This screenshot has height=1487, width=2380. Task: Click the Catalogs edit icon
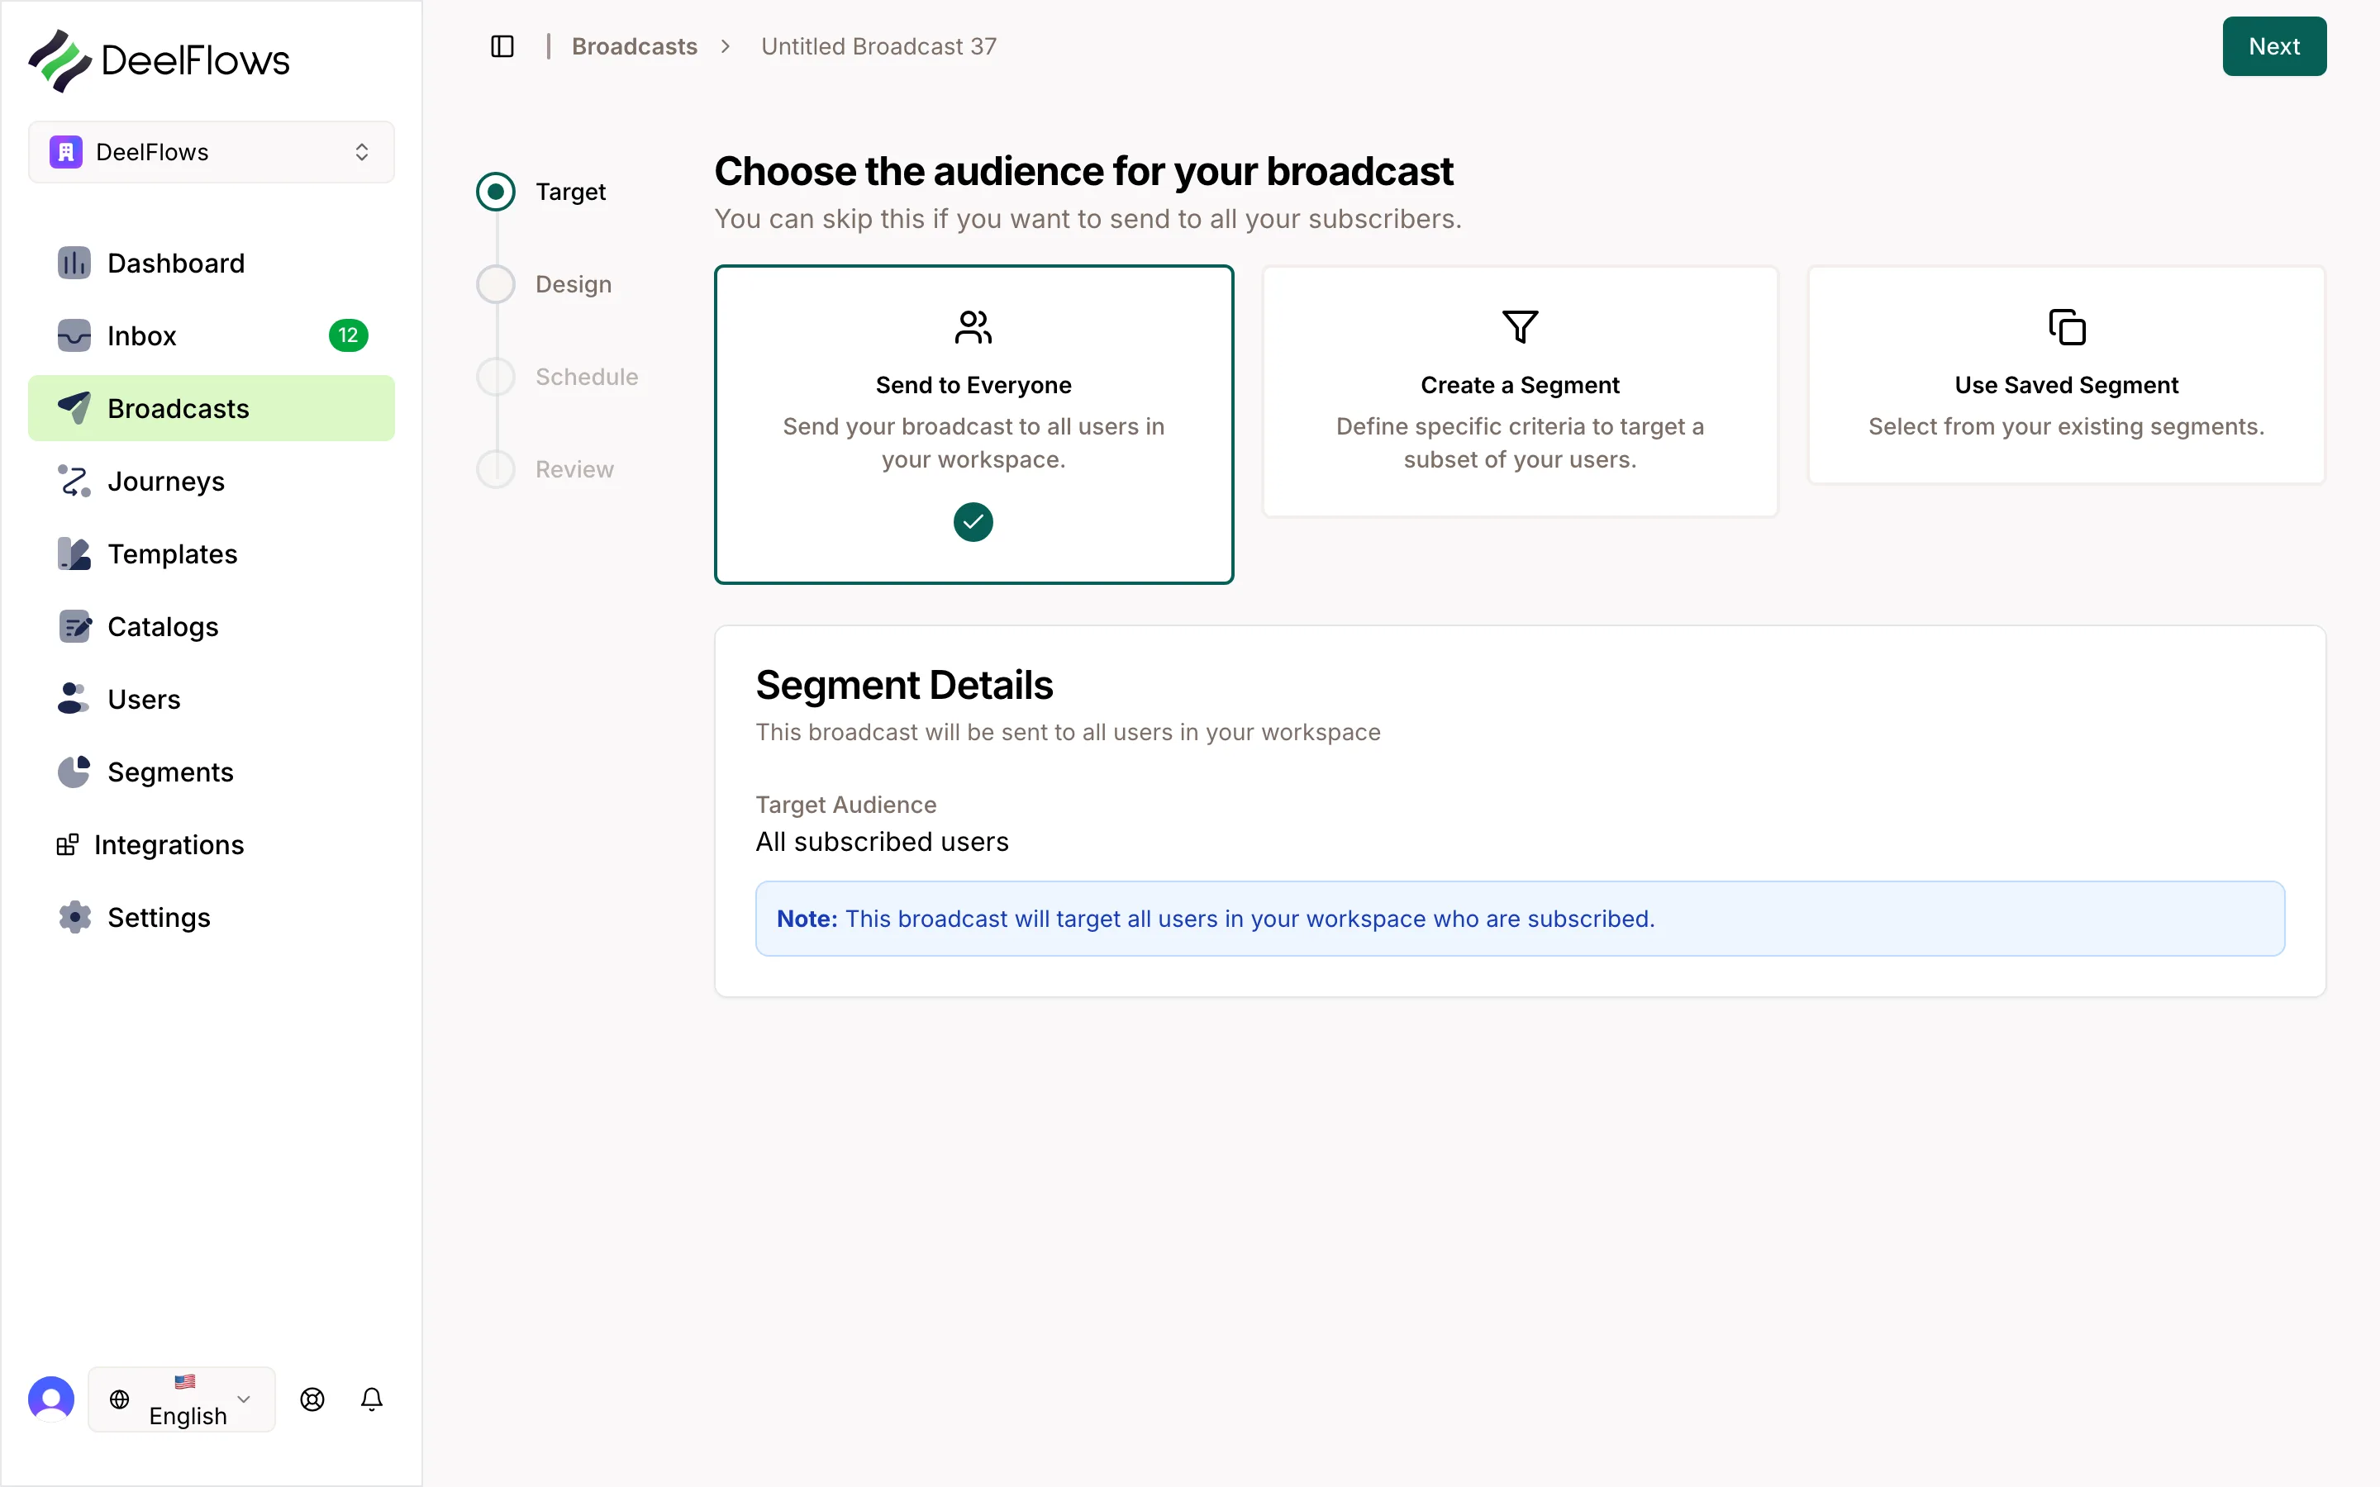coord(74,626)
